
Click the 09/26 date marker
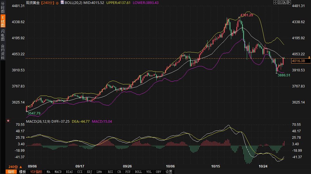coord(127,166)
